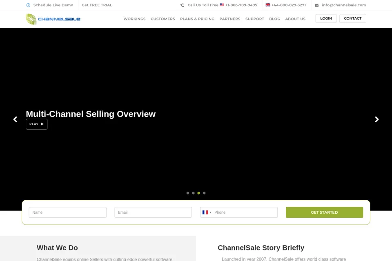
Task: Advance to next slide with right arrow
Action: click(x=377, y=119)
